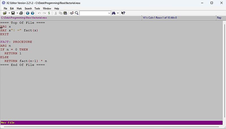Click the line 'ARG x'
The image size is (226, 129).
[5, 27]
